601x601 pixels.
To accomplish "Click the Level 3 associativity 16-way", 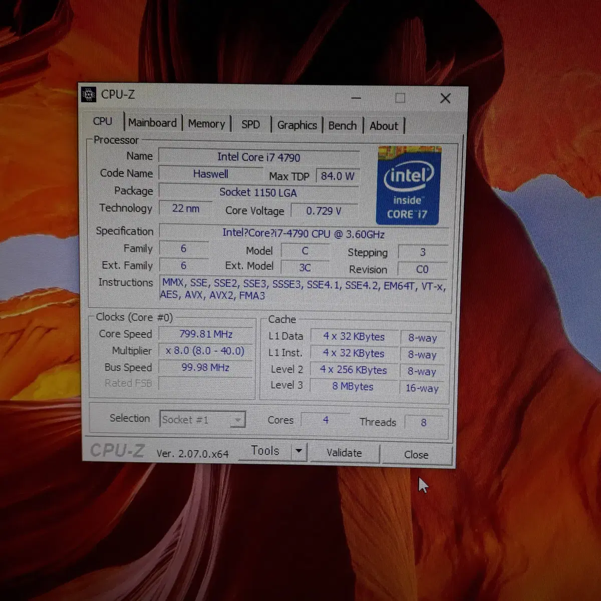I will point(422,388).
